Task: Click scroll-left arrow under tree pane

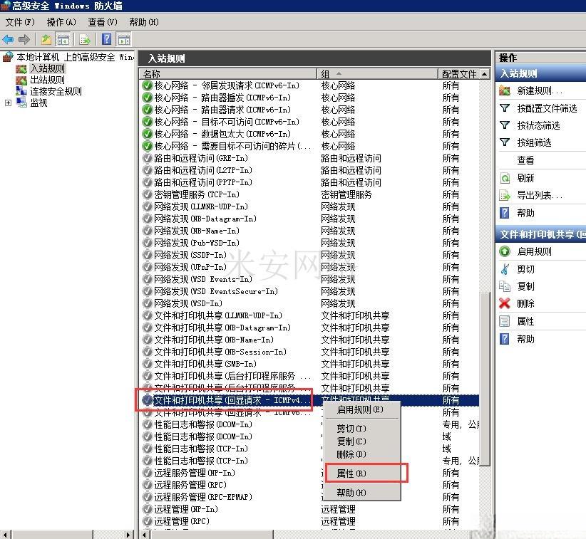Action: [5, 535]
